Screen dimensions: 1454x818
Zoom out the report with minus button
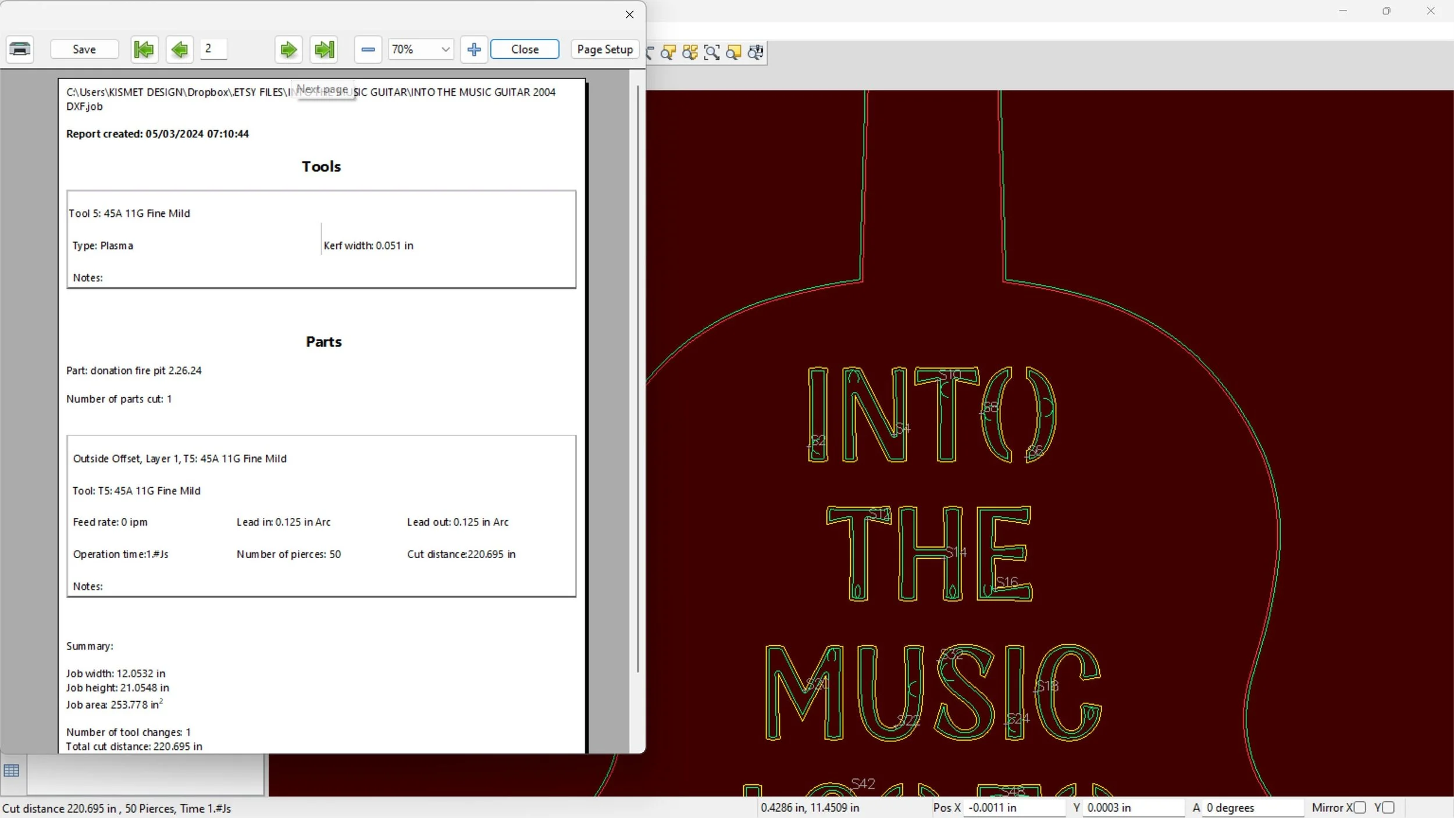coord(368,49)
